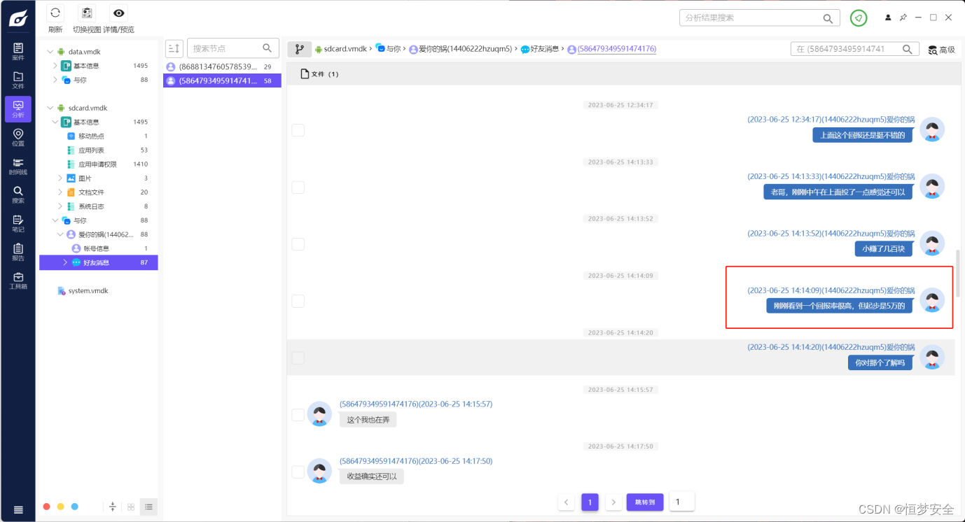Tick checkbox for 14:13:52 message
The height and width of the screenshot is (522, 965).
point(298,244)
